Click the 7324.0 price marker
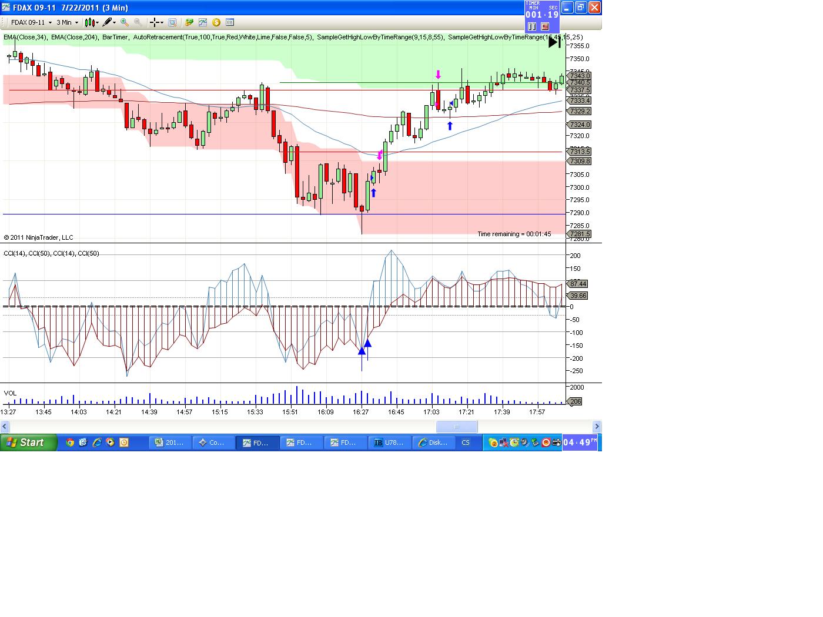This screenshot has height=617, width=823. click(580, 125)
